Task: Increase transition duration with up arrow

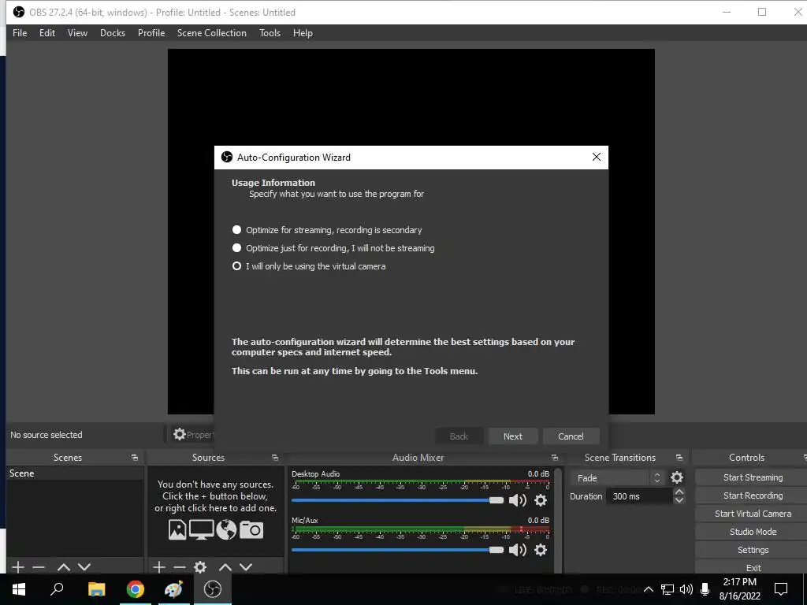Action: pyautogui.click(x=679, y=492)
